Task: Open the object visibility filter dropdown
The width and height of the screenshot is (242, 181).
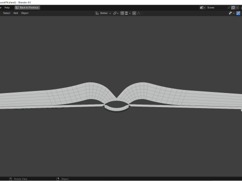Action: (x=231, y=13)
